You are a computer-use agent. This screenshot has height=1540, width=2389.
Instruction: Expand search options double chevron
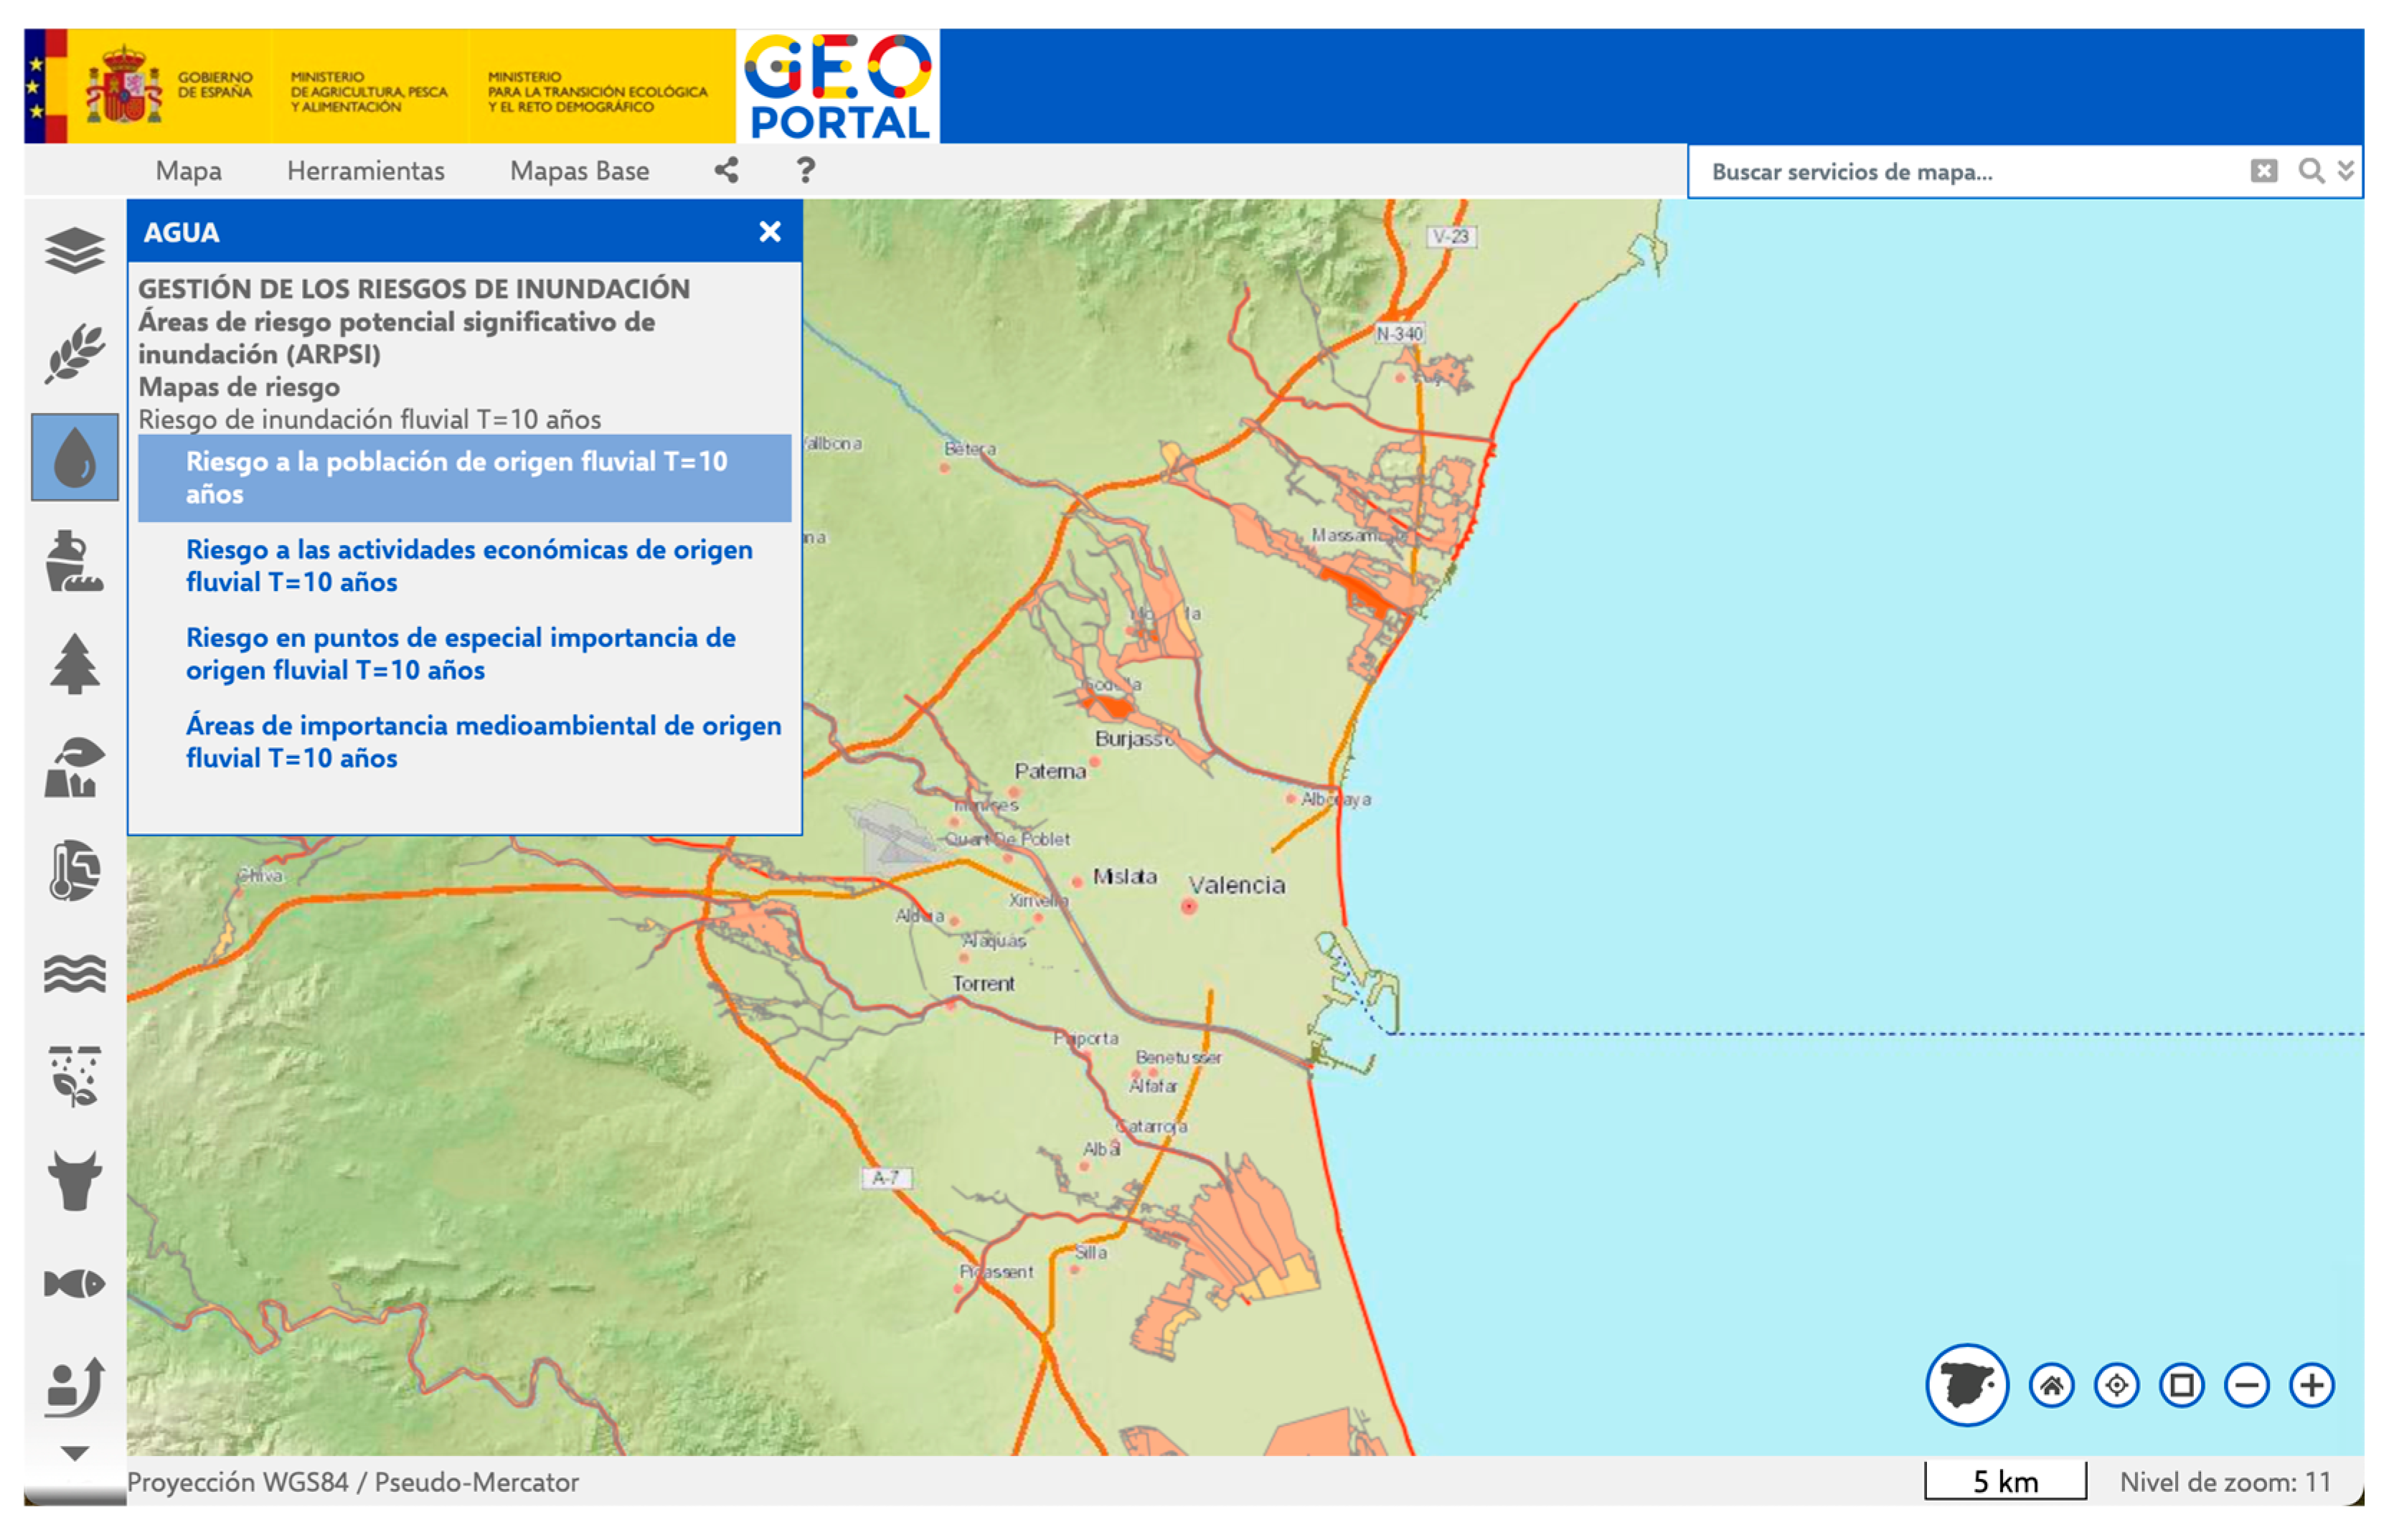(x=2345, y=171)
